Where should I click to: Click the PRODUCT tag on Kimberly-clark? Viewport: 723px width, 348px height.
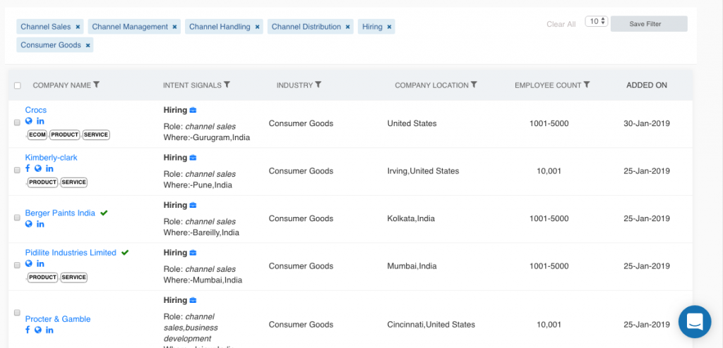coord(43,182)
